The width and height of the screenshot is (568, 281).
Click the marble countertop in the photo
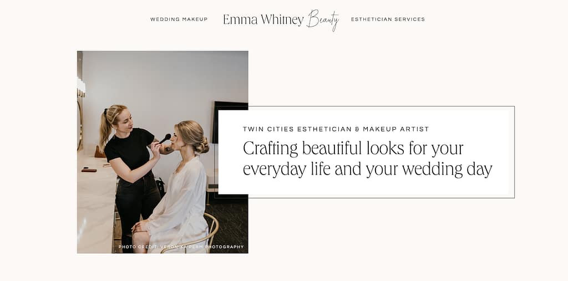pos(95,203)
